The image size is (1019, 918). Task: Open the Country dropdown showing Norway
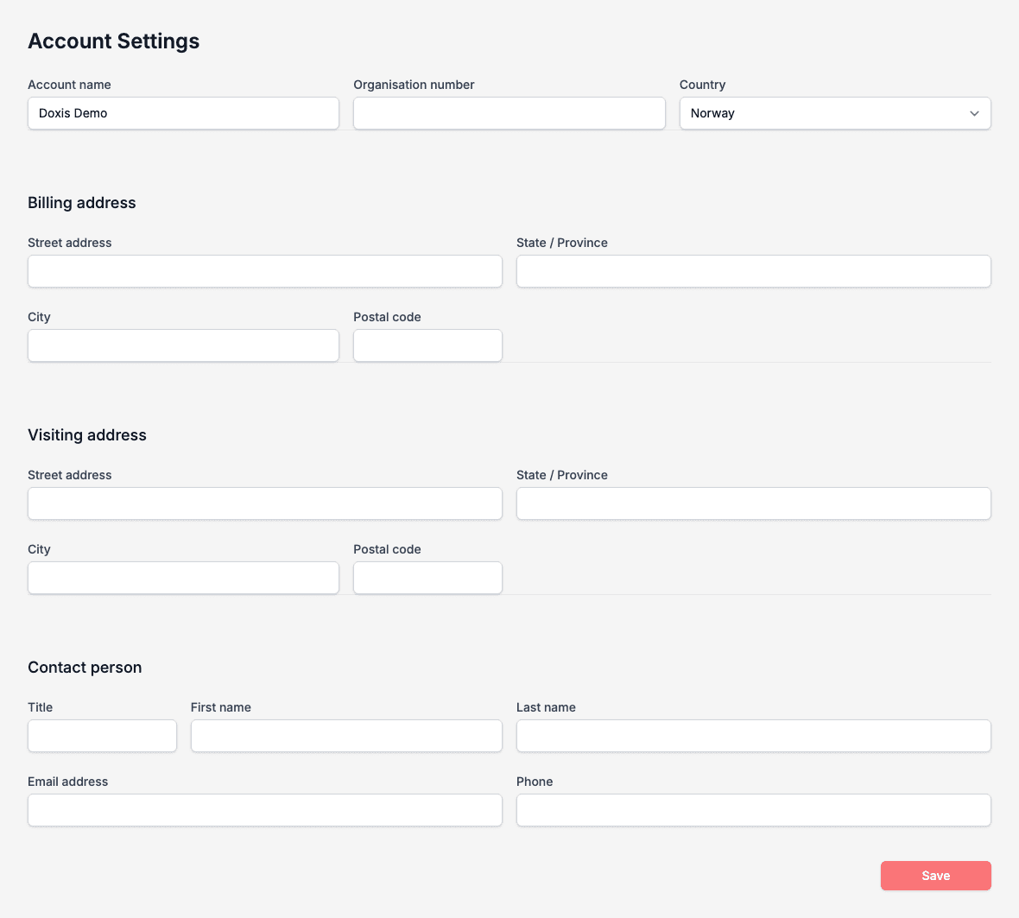(x=835, y=113)
